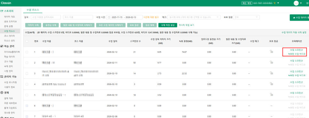Select 수업 리소스 in the sidebar
The height and width of the screenshot is (118, 309).
(9, 31)
